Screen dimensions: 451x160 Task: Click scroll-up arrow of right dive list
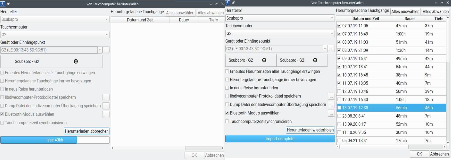pos(448,17)
